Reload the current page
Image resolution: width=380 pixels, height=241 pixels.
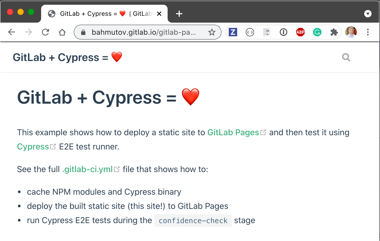[45, 32]
